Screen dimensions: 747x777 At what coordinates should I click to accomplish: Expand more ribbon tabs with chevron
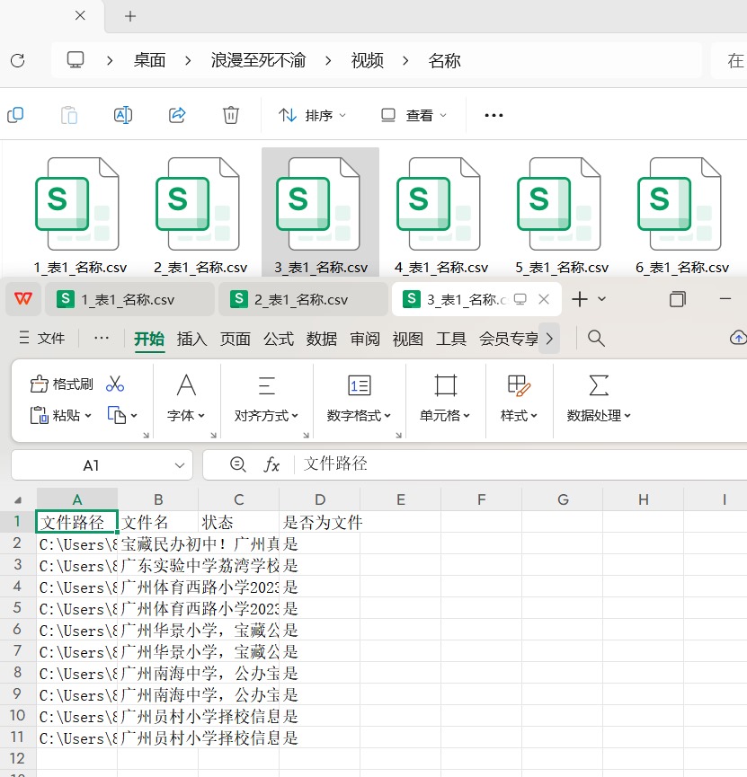coord(549,339)
